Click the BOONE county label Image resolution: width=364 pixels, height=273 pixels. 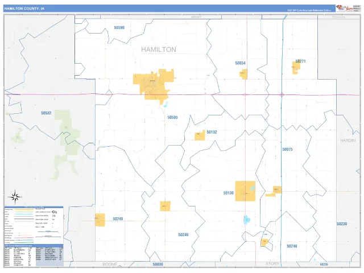point(110,264)
